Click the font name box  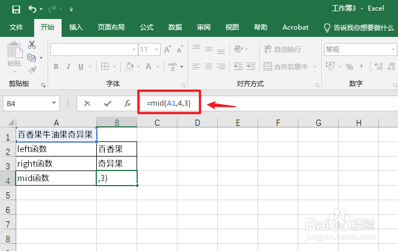coord(94,49)
